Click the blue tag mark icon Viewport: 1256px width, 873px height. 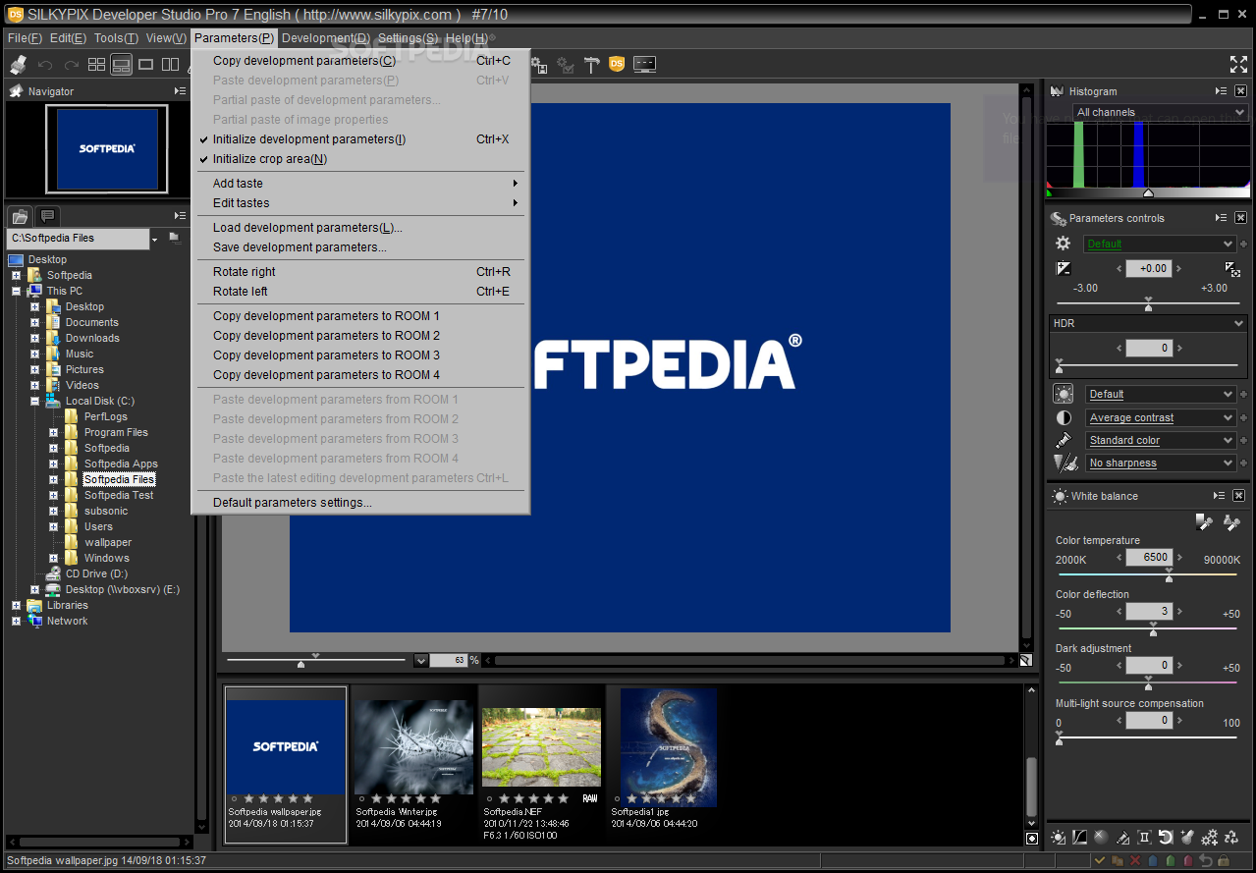pyautogui.click(x=1153, y=860)
